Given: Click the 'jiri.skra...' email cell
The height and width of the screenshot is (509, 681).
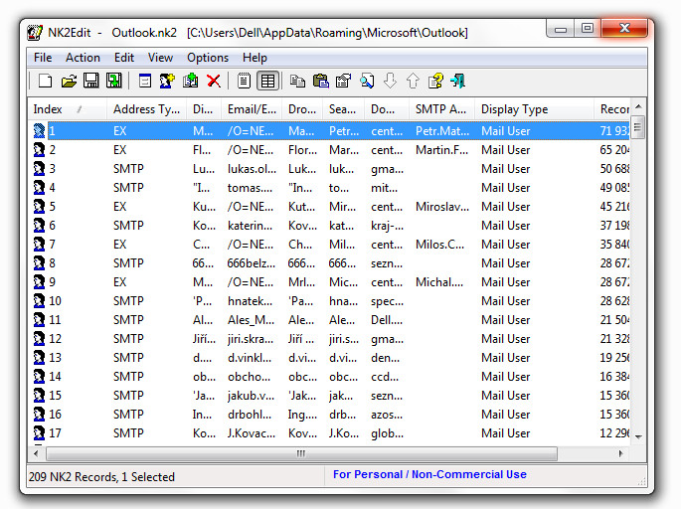Looking at the screenshot, I should click(x=251, y=339).
